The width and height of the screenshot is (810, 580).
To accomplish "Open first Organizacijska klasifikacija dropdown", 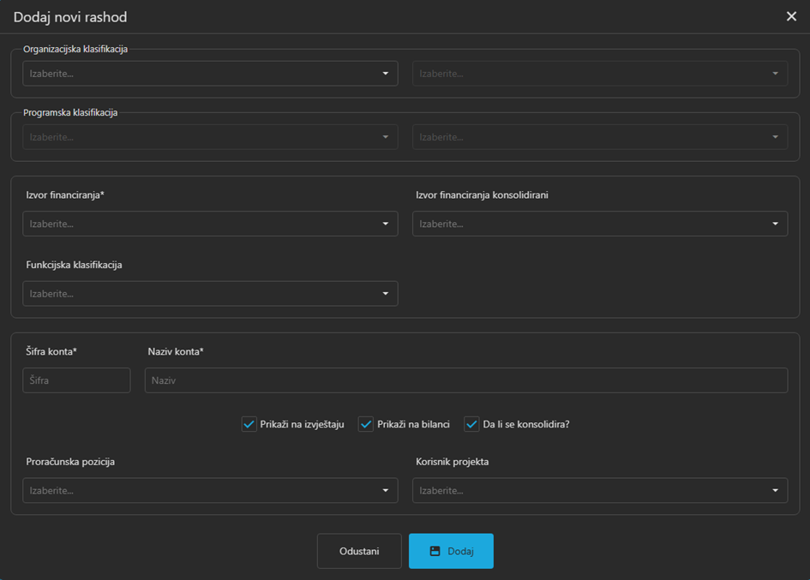I will [210, 74].
